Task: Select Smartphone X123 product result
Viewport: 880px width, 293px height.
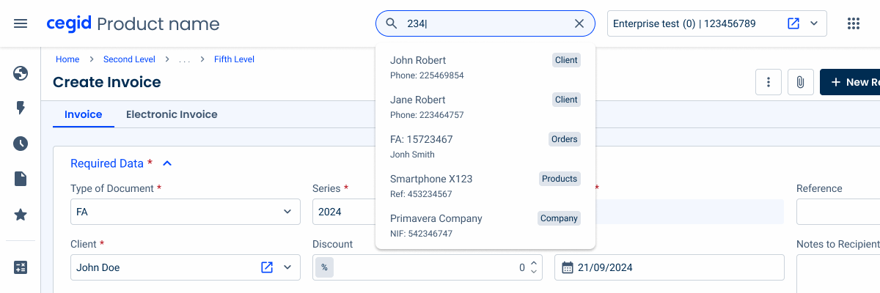Action: pos(485,186)
